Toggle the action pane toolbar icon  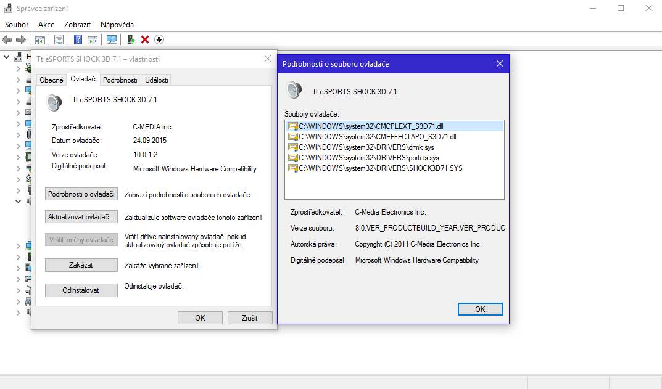93,39
